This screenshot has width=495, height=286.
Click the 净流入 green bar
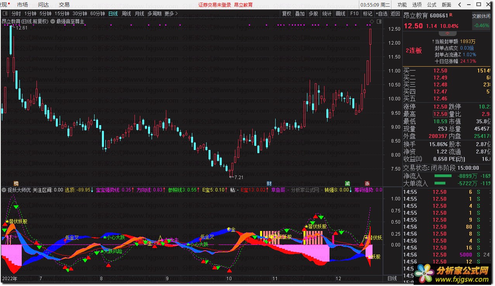click(x=443, y=176)
